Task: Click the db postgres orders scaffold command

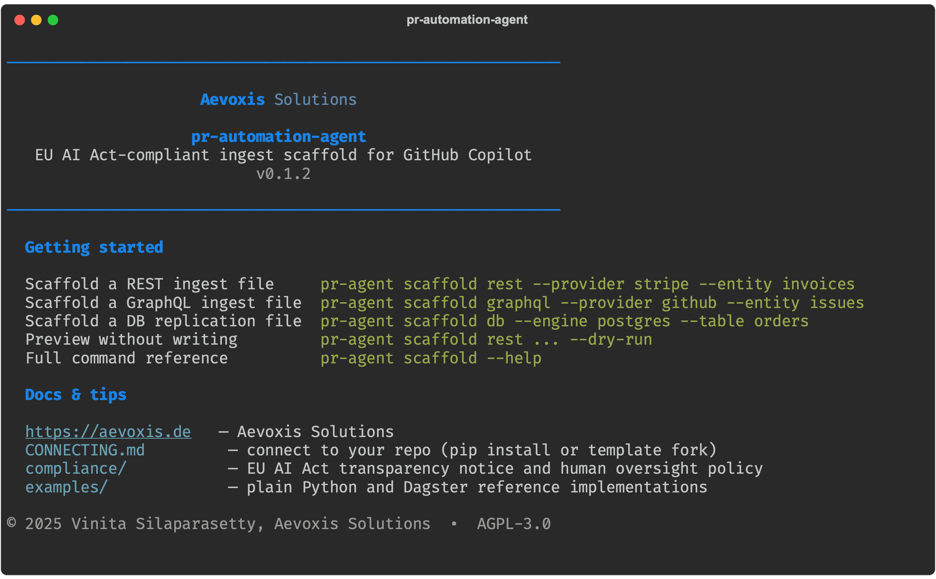Action: pos(564,321)
